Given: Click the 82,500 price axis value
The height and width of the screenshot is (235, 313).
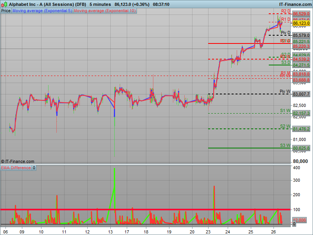Looking at the screenshot, I should [x=299, y=105].
